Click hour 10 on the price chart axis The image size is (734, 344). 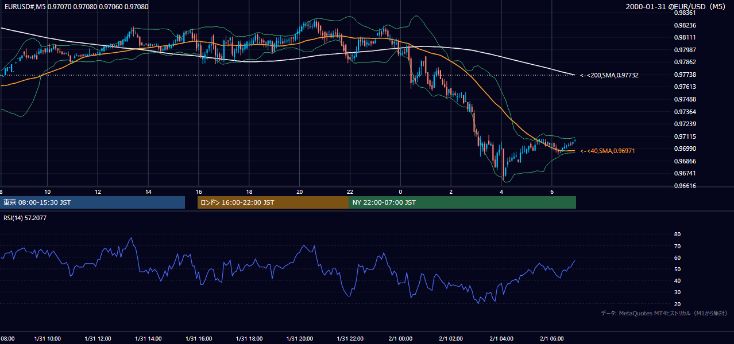click(47, 191)
